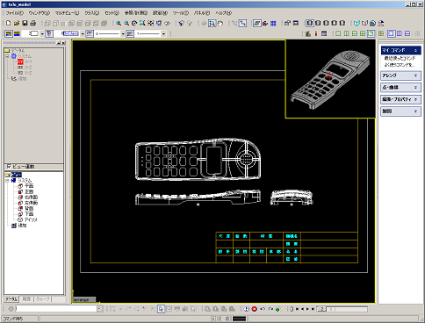The image size is (425, 323).
Task: Toggle the line-width button before the '1' dropdown
Action: tap(130, 33)
